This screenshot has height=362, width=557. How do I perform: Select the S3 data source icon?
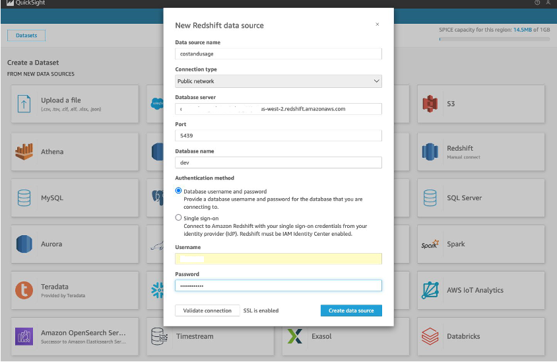click(x=430, y=104)
